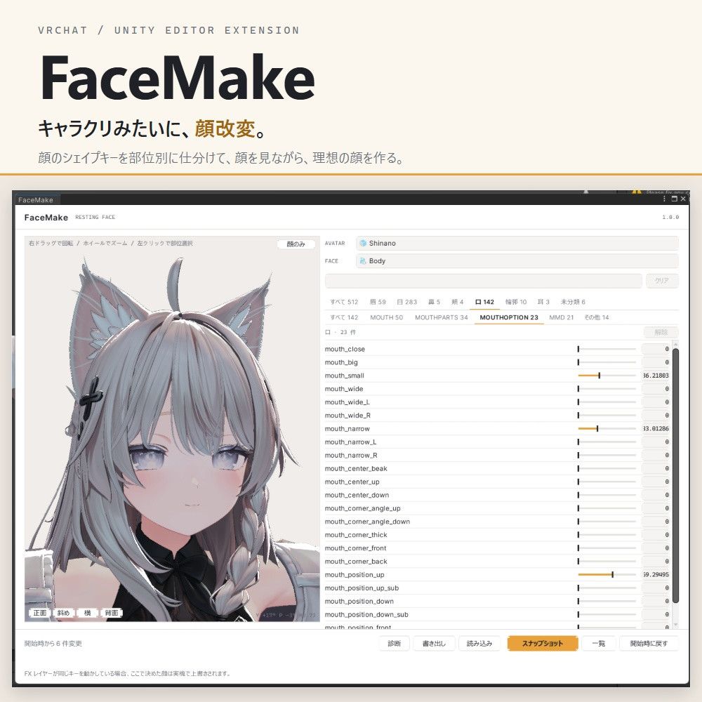Screen dimensions: 702x702
Task: Click the クリア button beside the search field
Action: click(662, 281)
